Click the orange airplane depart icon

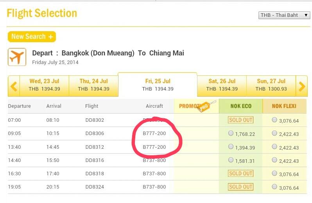pos(17,57)
